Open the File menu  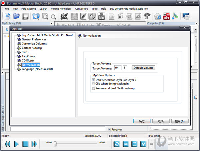pos(7,9)
